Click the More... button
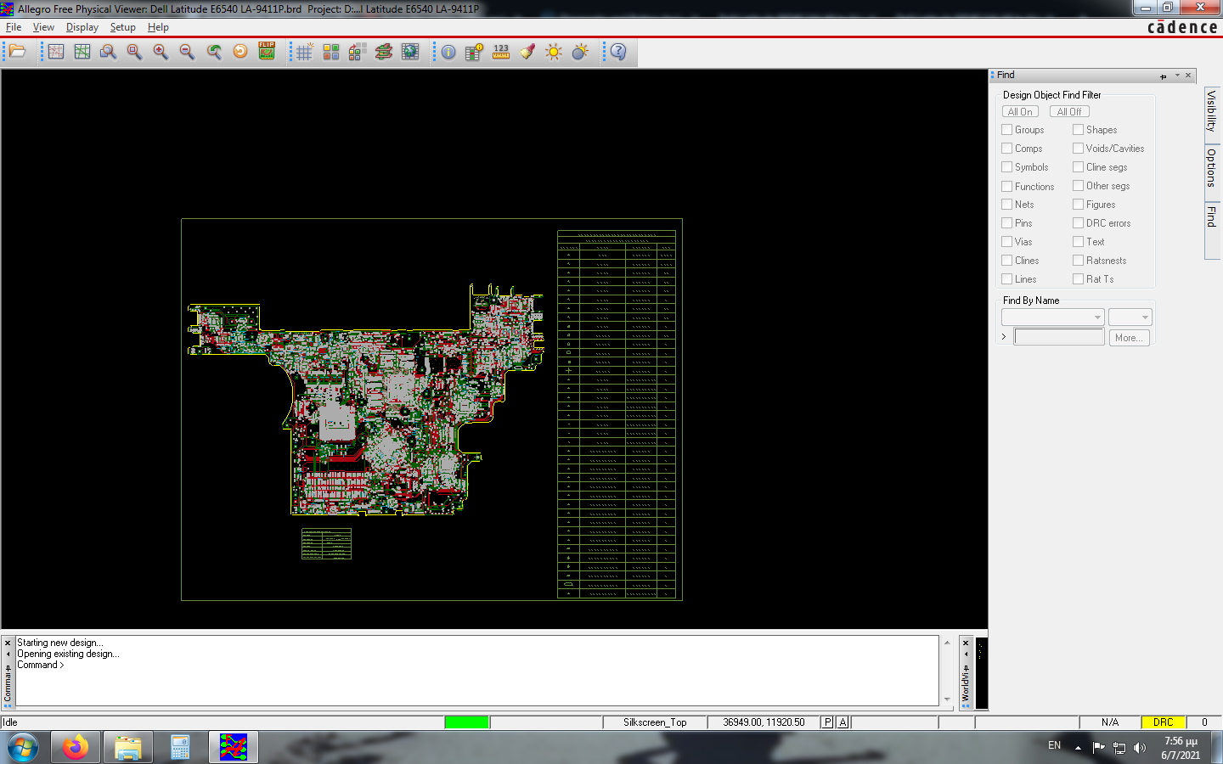The width and height of the screenshot is (1223, 764). [x=1129, y=338]
